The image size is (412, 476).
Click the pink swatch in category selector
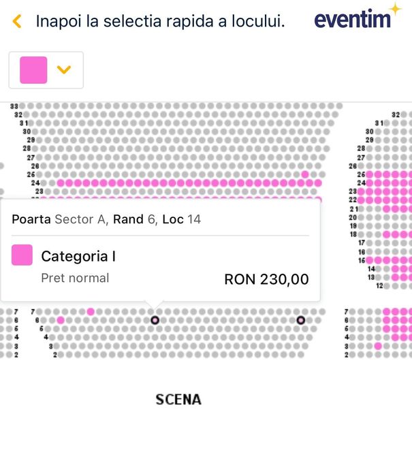pos(33,69)
